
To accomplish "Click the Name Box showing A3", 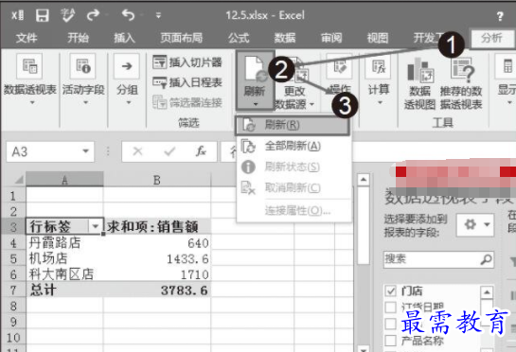I will 44,151.
